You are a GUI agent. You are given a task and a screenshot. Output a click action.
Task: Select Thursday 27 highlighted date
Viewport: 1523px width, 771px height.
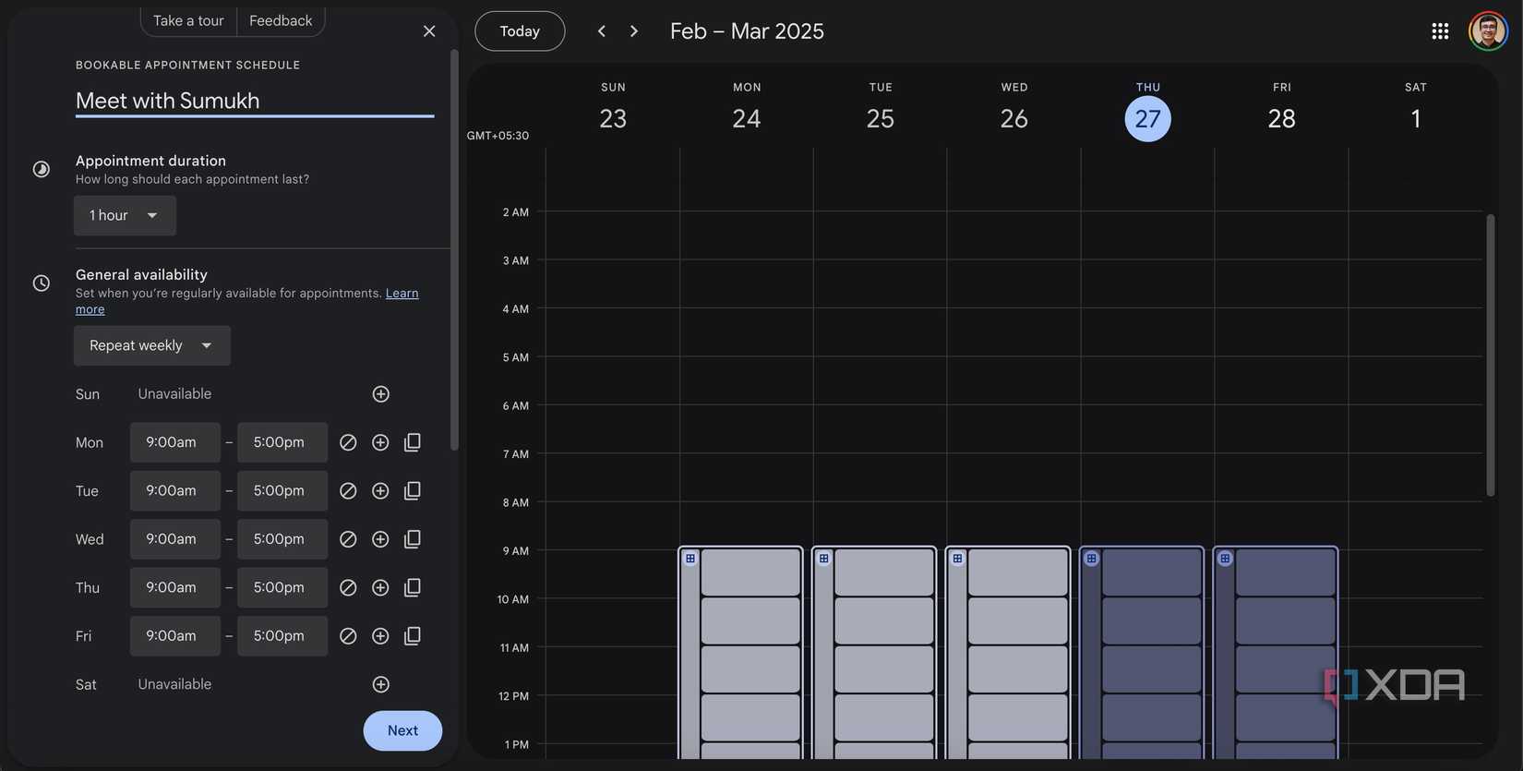(x=1148, y=119)
